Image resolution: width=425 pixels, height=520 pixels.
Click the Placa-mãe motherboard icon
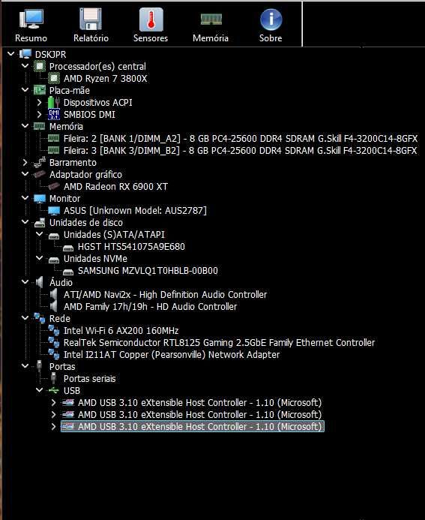pos(40,90)
